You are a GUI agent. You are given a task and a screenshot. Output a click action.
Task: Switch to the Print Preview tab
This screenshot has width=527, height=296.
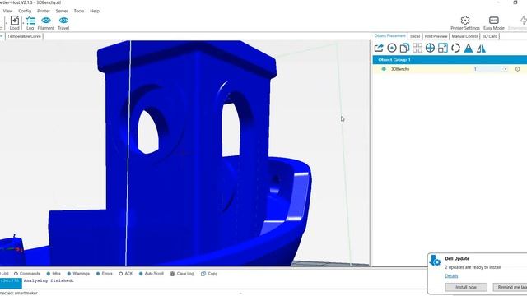point(436,36)
